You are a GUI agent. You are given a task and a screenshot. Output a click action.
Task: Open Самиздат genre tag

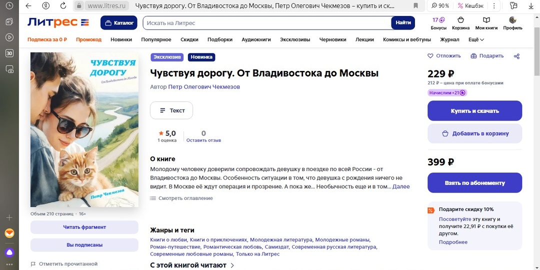(277, 247)
